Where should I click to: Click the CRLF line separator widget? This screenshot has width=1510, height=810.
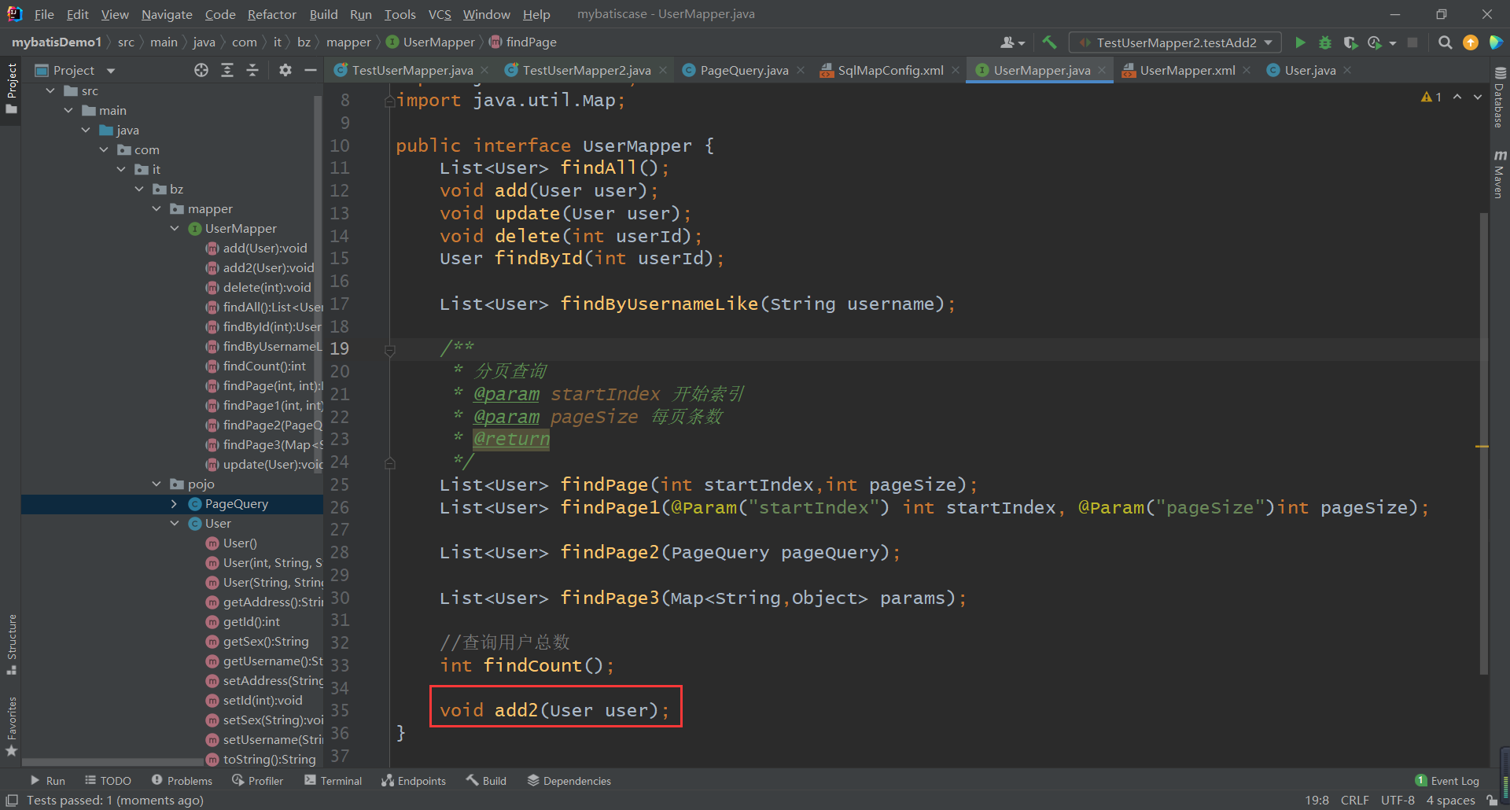tap(1354, 800)
